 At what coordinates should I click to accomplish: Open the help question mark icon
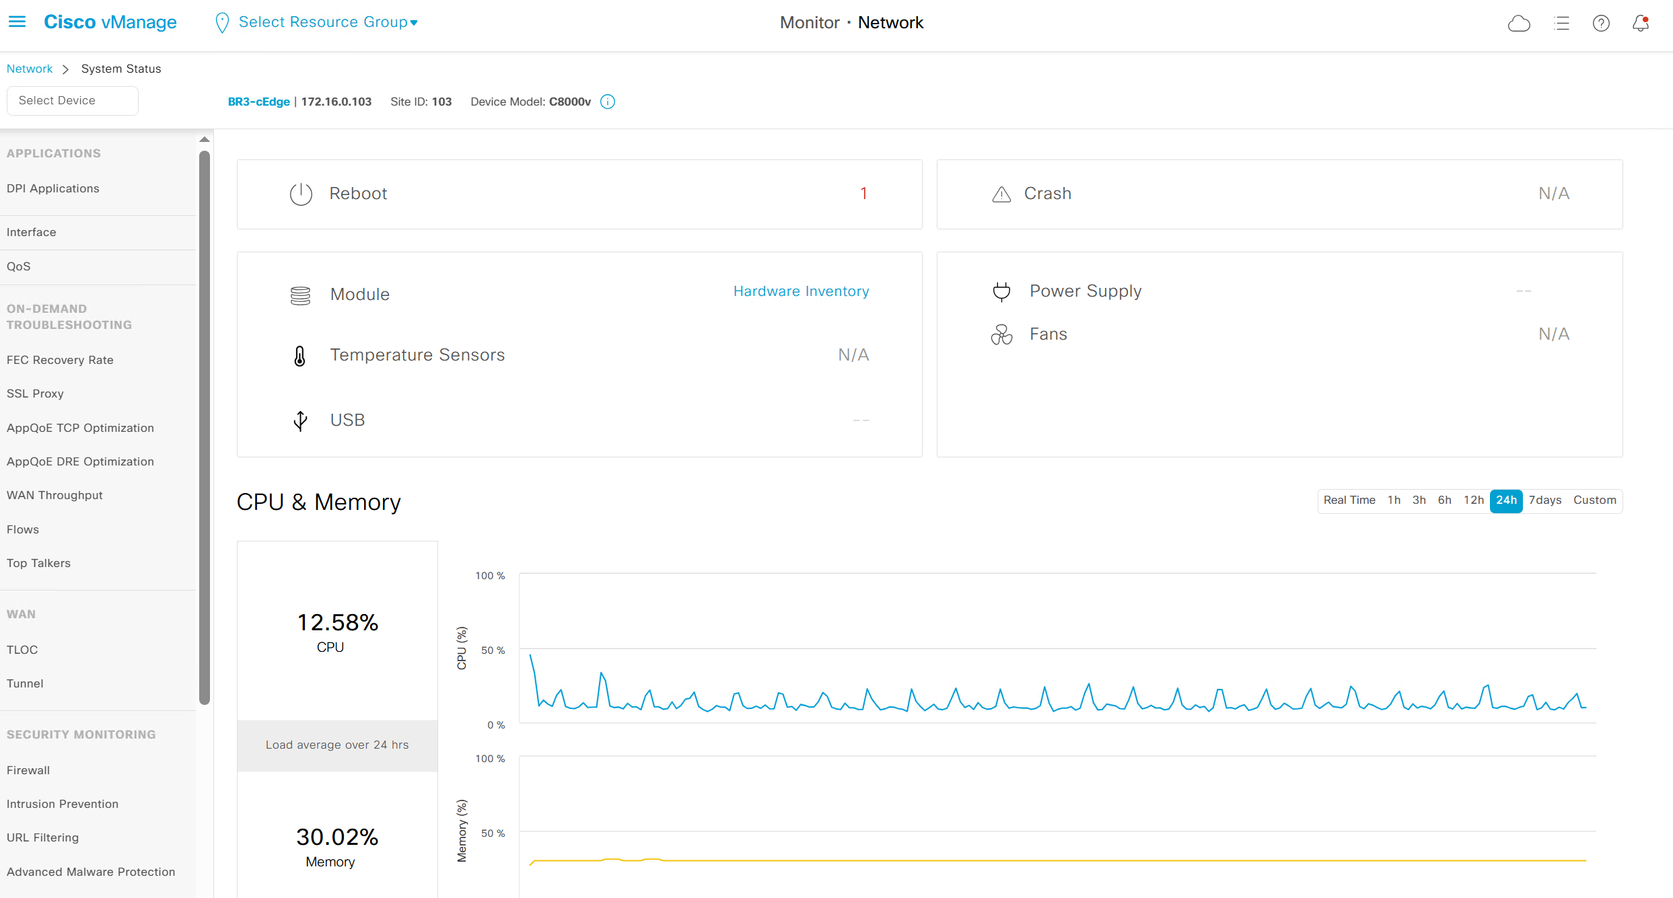coord(1601,24)
